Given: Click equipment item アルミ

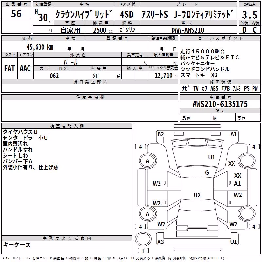Looking at the screenshot, I should tap(236, 88).
